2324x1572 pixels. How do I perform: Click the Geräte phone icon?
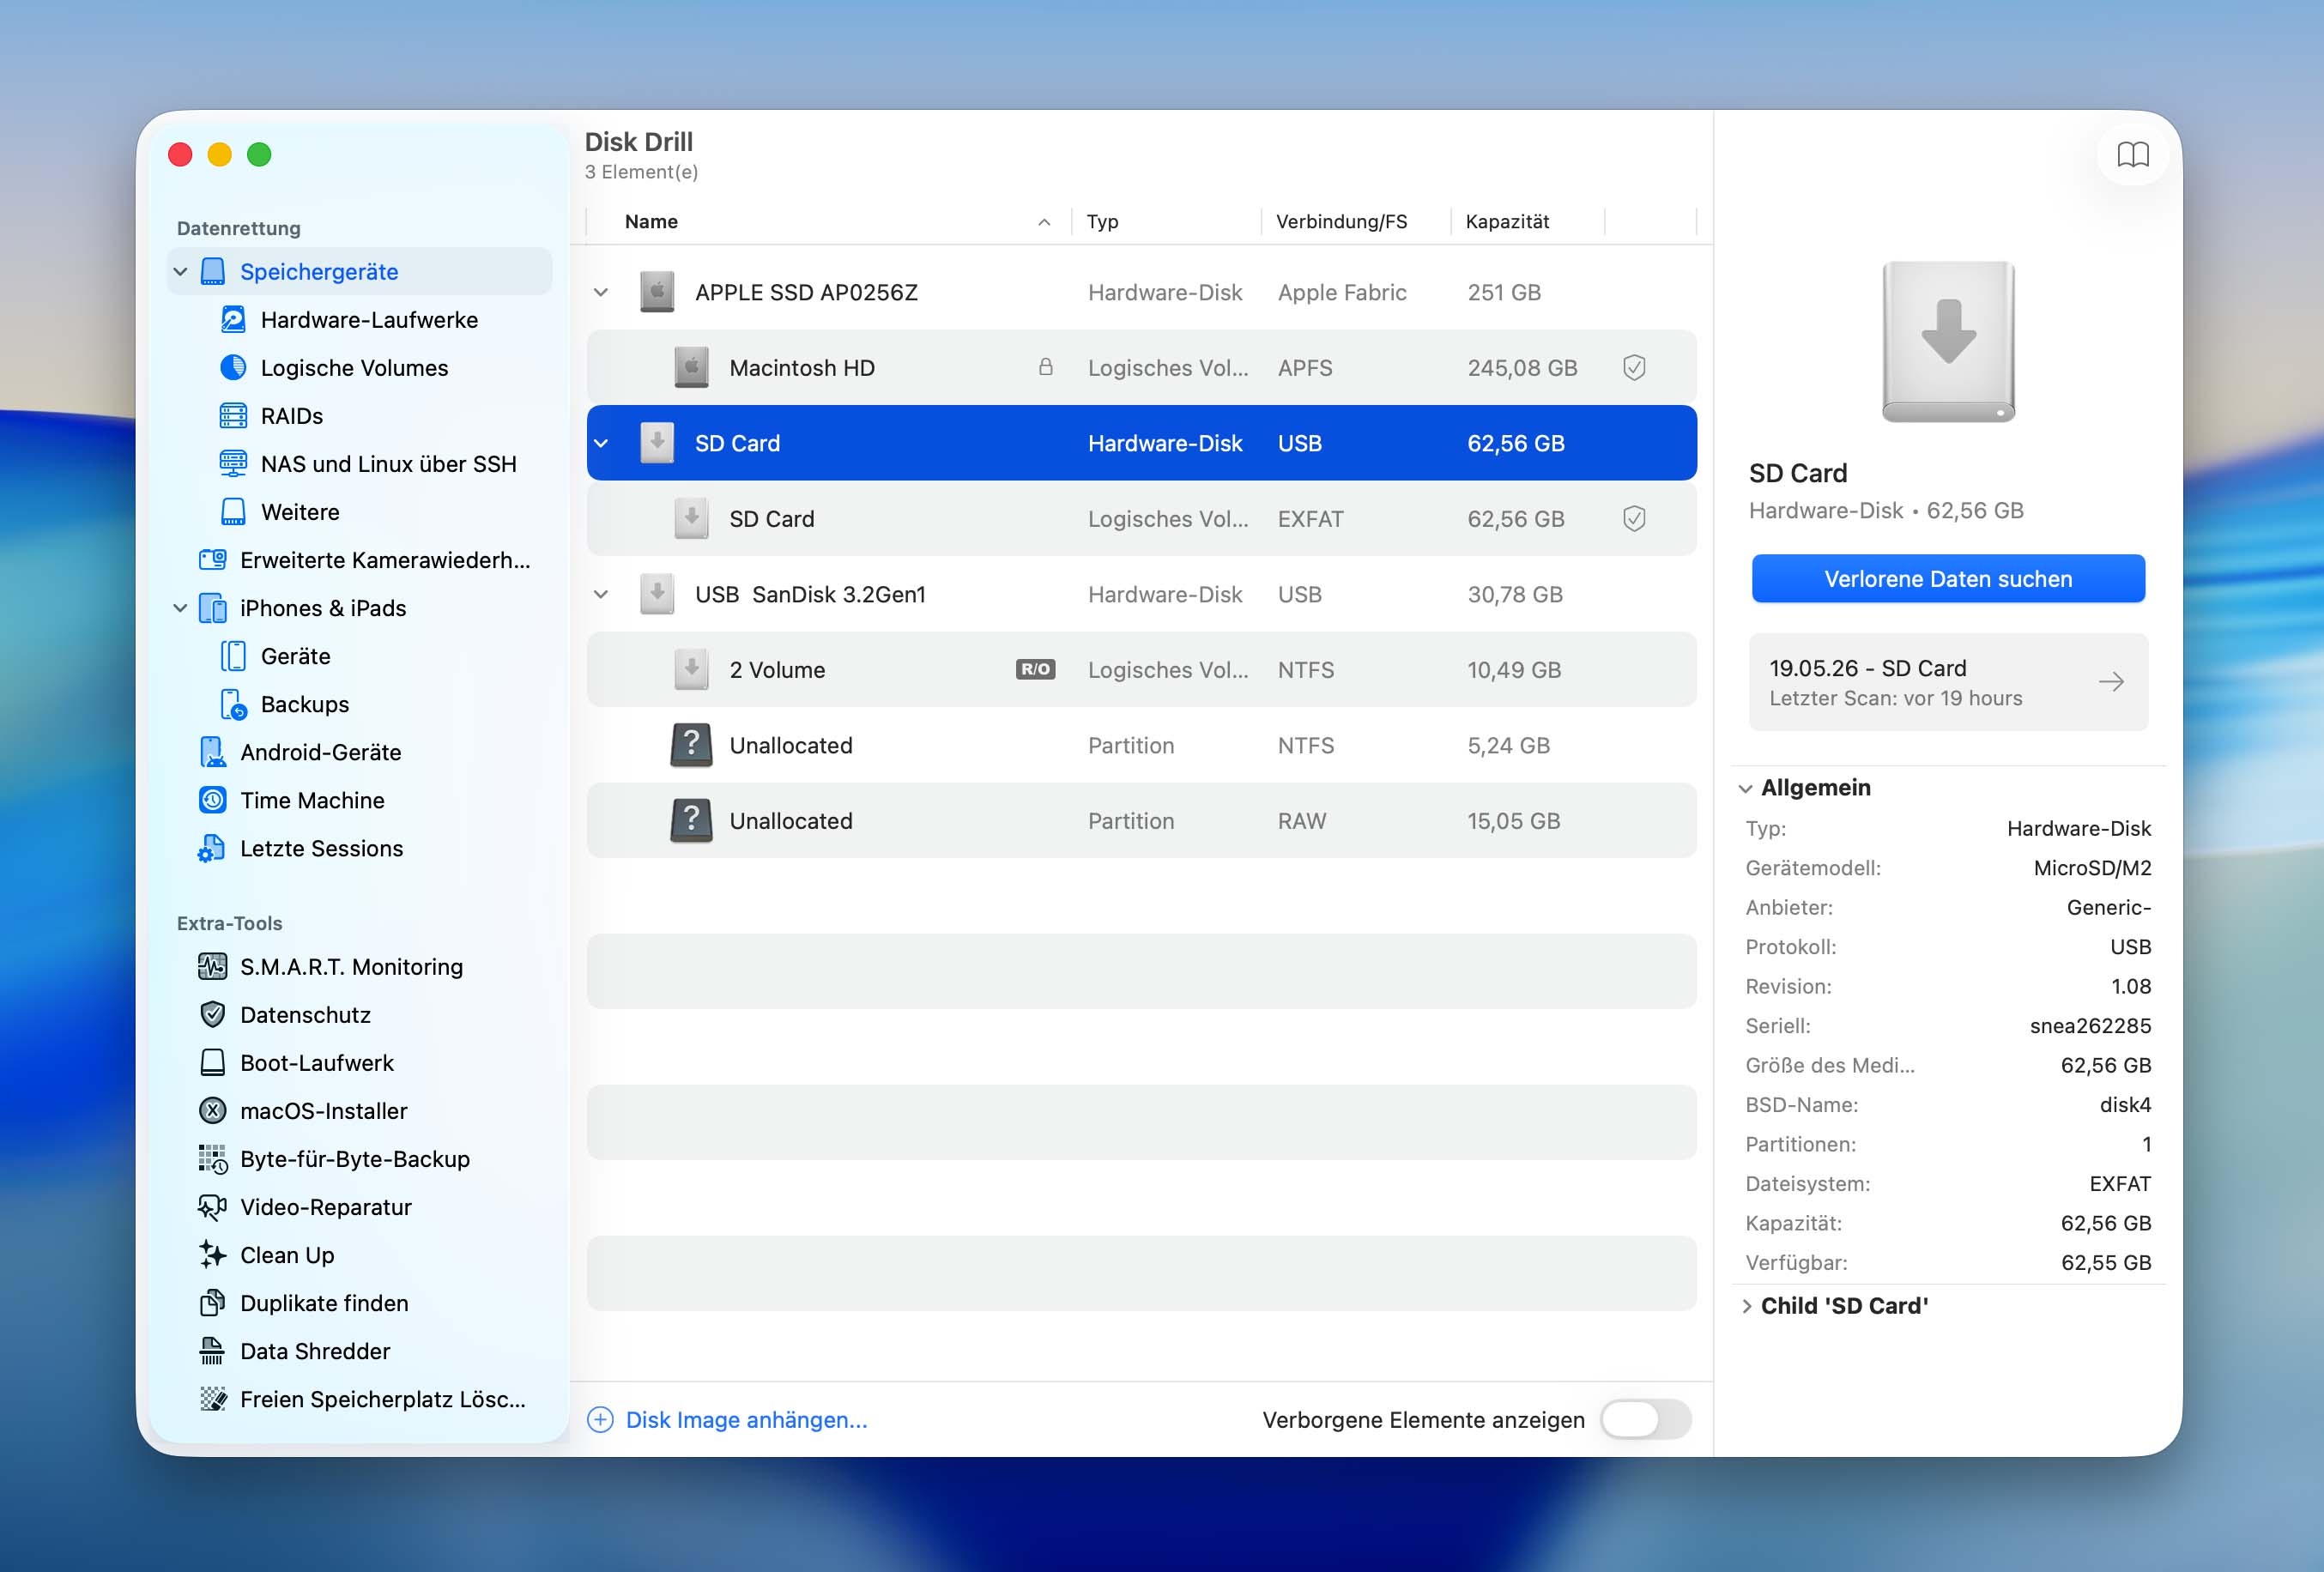click(x=233, y=656)
